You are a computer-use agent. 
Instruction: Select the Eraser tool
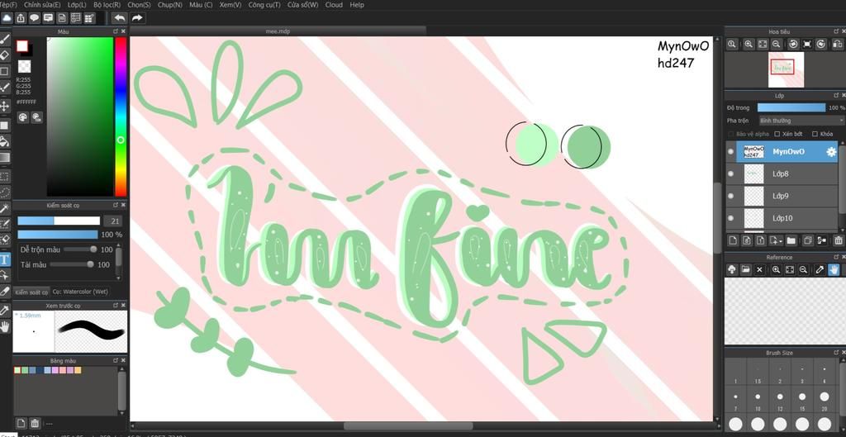click(x=4, y=55)
